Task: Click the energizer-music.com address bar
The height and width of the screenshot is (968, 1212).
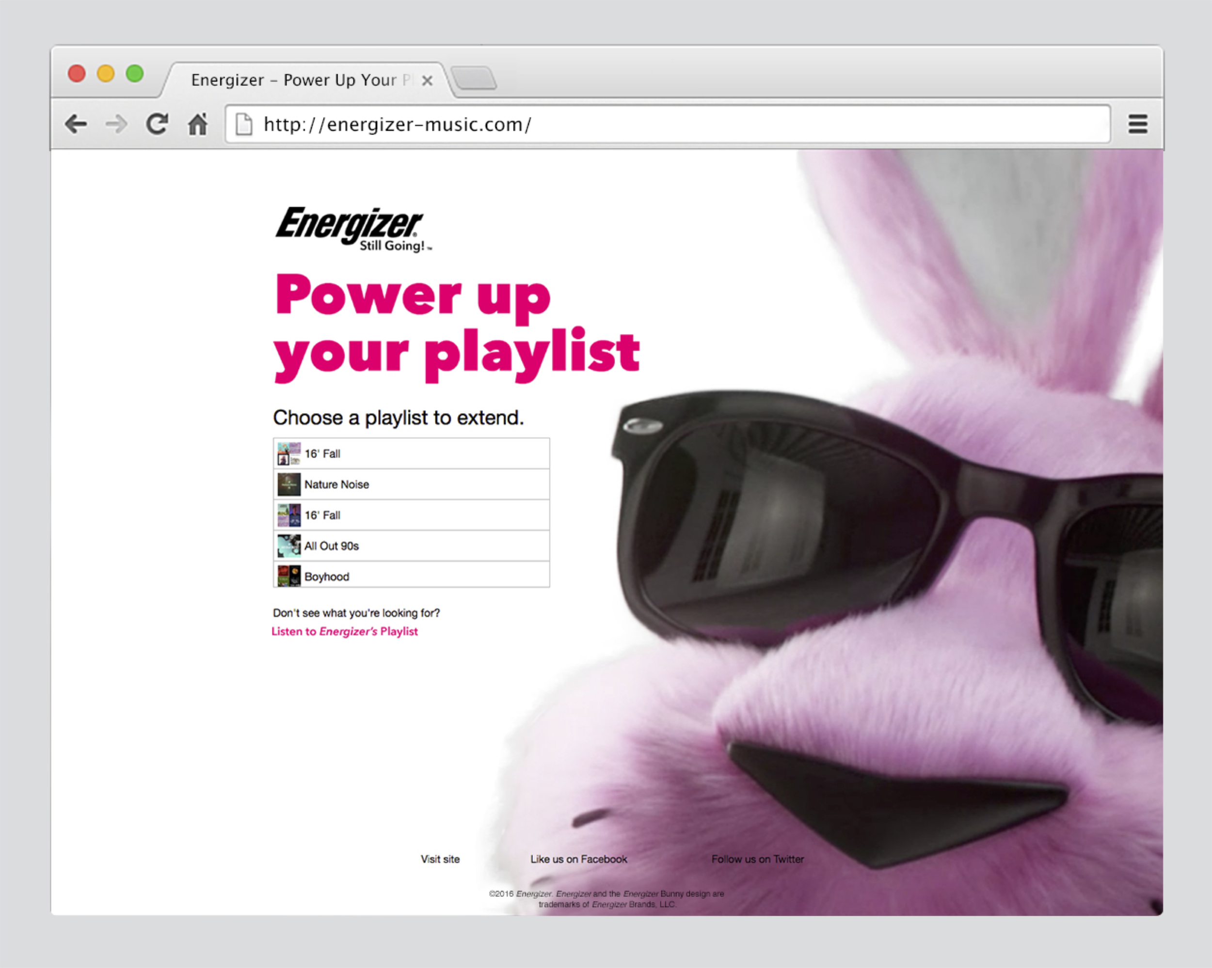Action: (x=667, y=124)
